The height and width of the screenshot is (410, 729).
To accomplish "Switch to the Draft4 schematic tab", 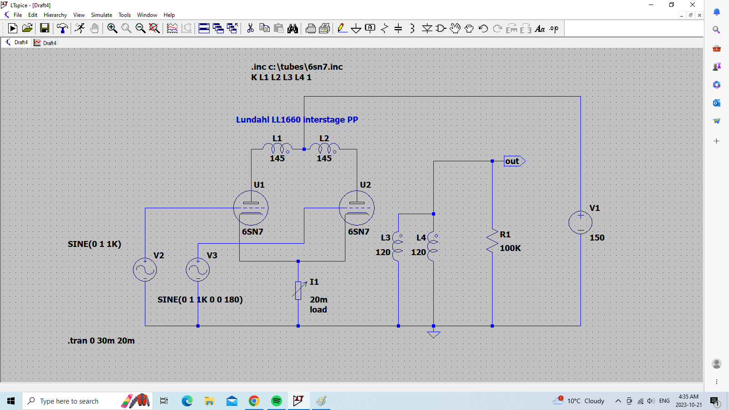I will pyautogui.click(x=16, y=42).
